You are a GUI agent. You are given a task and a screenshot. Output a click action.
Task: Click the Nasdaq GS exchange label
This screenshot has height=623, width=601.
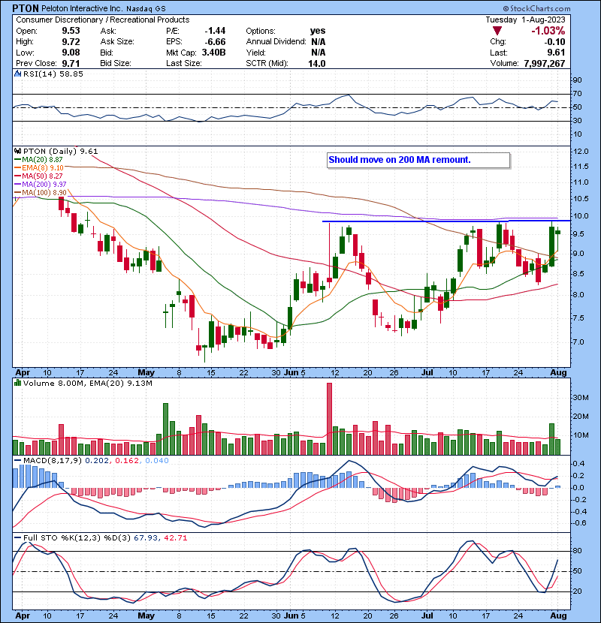pos(146,8)
